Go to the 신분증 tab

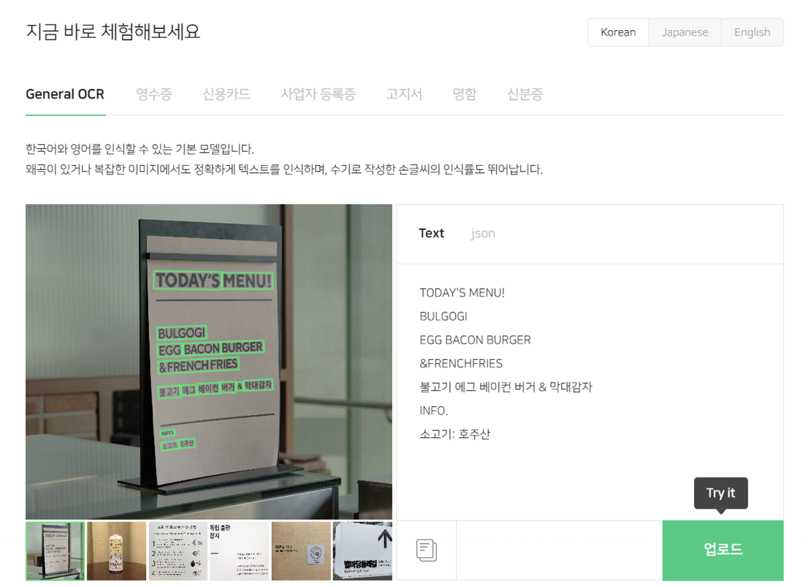coord(525,94)
